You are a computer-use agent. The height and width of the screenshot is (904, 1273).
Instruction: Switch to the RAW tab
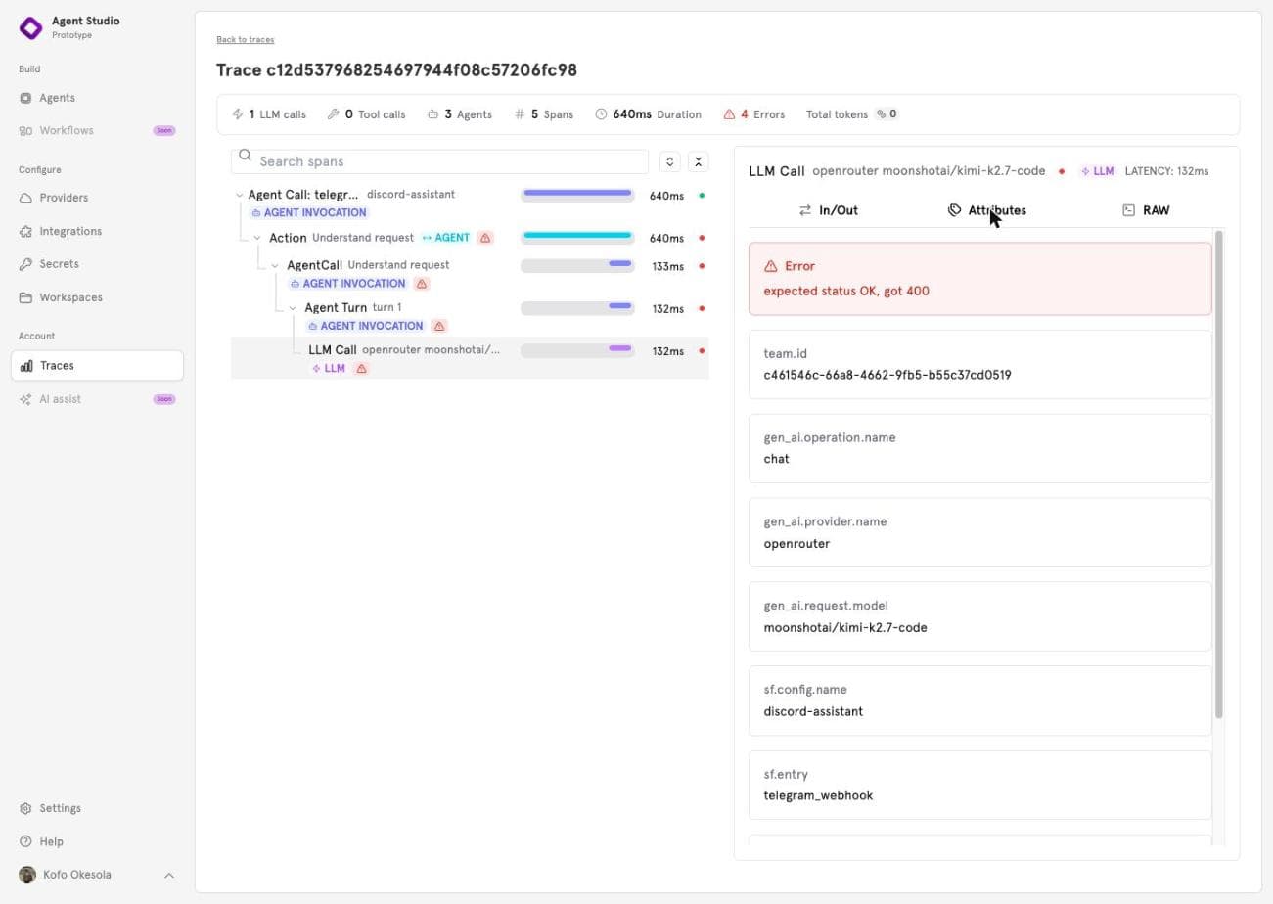pos(1145,210)
